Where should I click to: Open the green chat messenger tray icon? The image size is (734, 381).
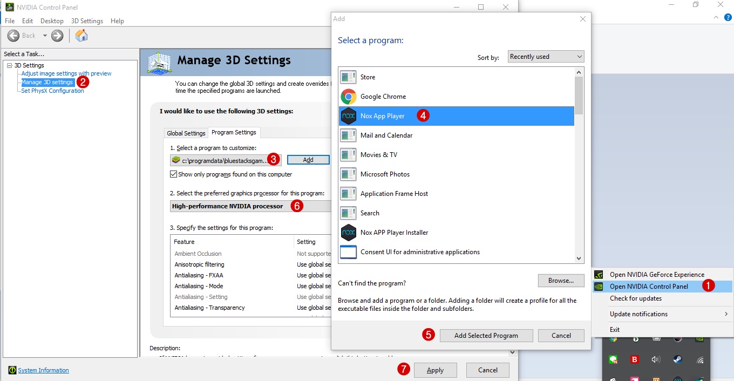[x=613, y=359]
